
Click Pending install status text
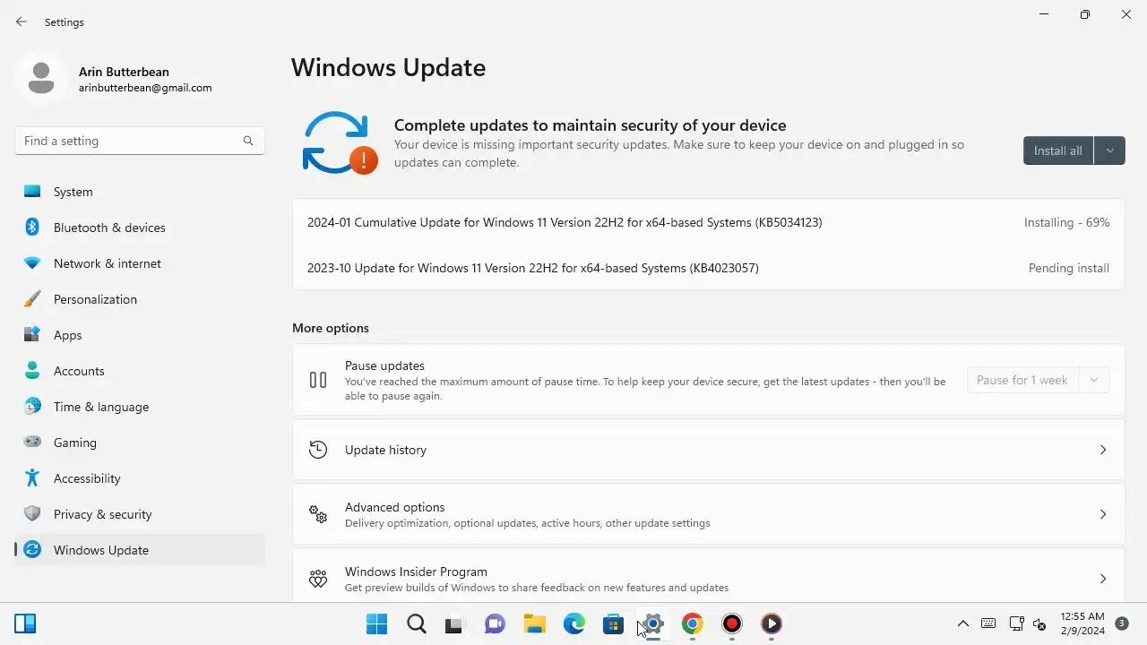pos(1069,268)
